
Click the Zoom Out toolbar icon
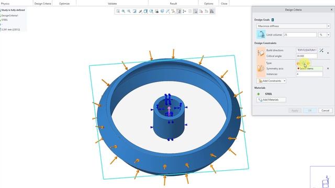point(129,11)
